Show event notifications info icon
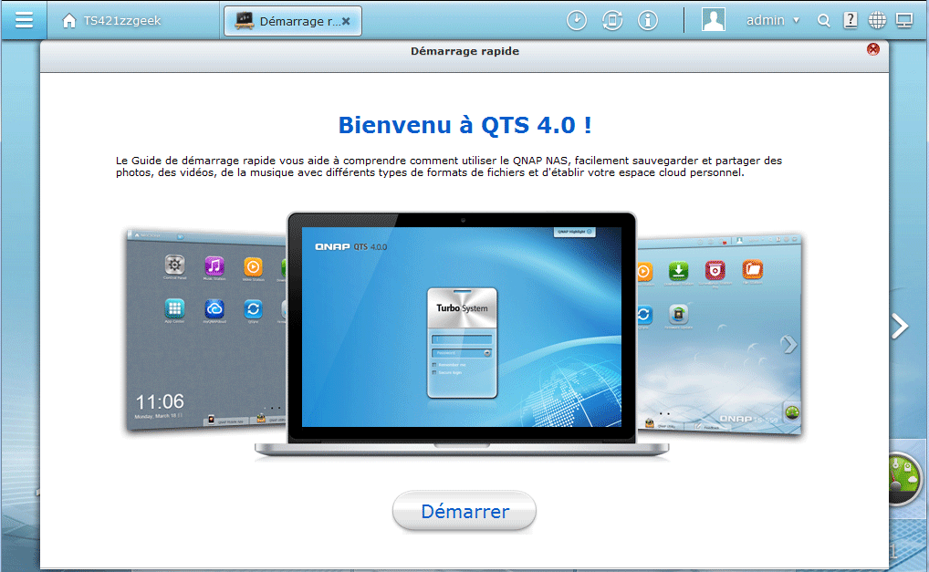 click(648, 21)
